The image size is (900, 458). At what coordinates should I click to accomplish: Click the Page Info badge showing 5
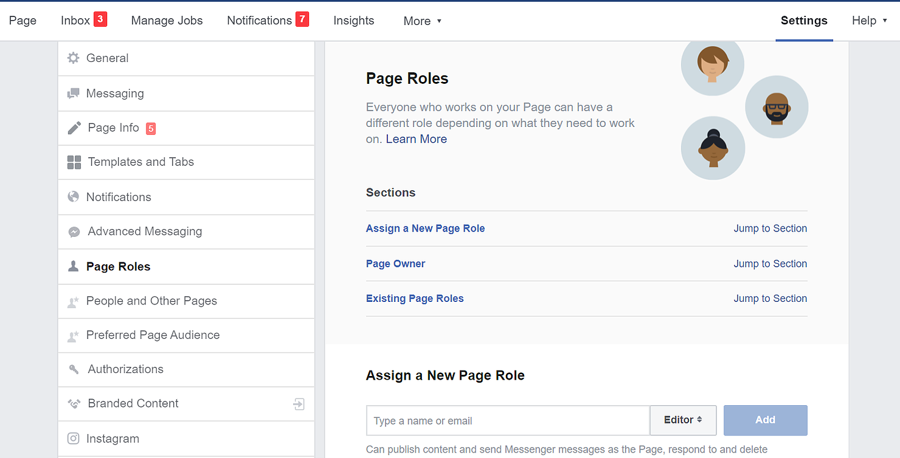pyautogui.click(x=151, y=129)
